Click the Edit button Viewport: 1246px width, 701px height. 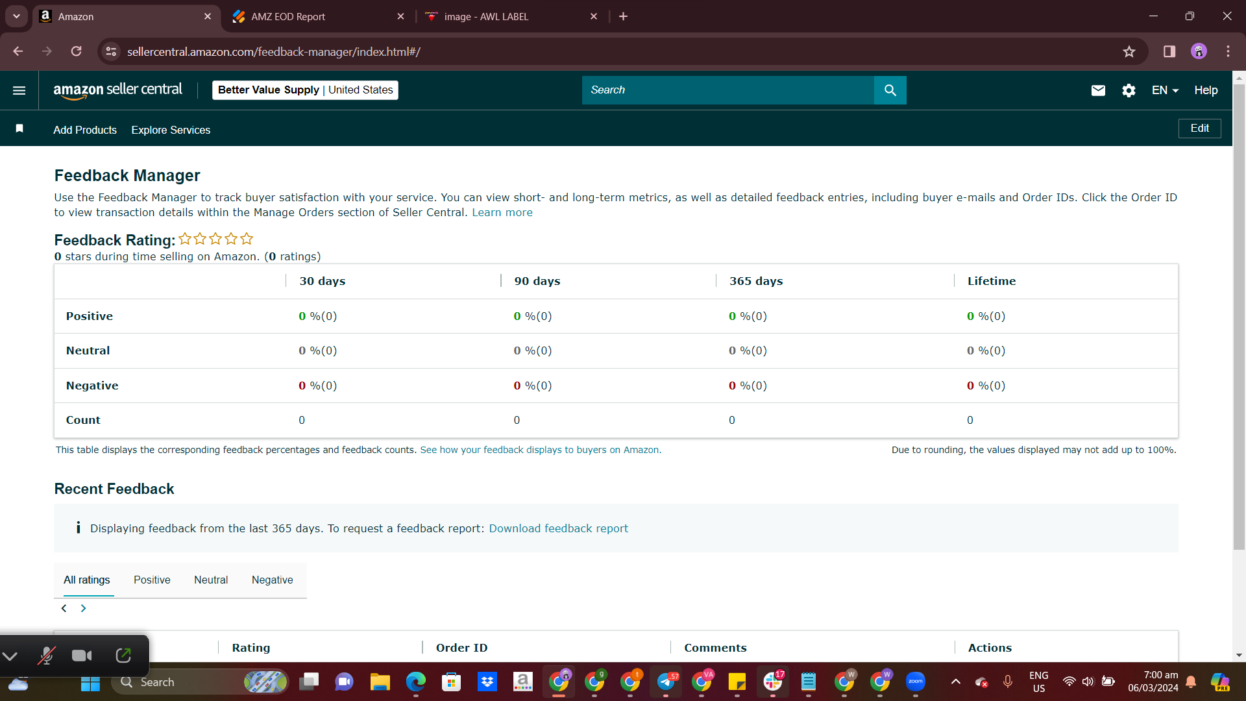[x=1199, y=129]
